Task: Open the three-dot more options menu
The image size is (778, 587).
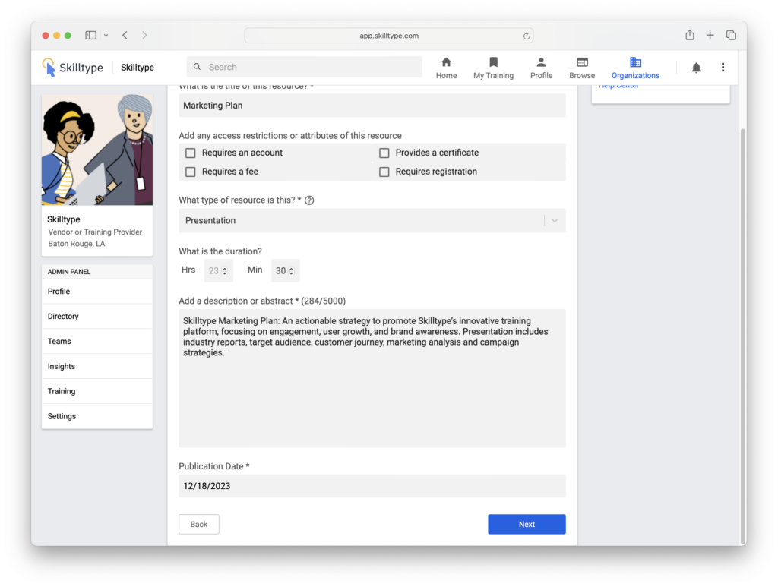Action: click(723, 68)
